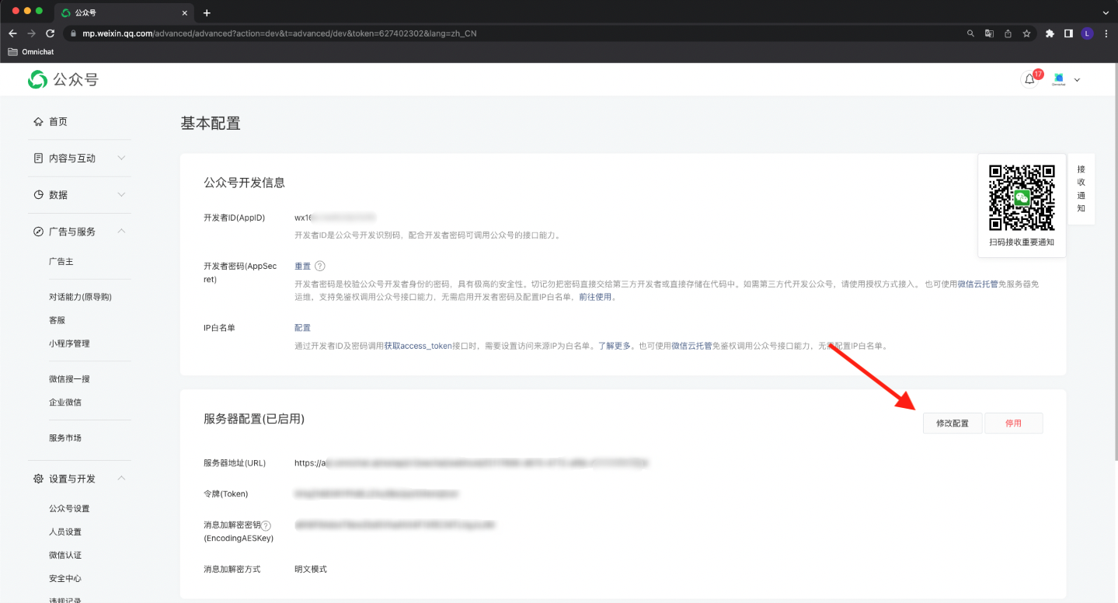Screen dimensions: 1118x603
Task: Bookmark page with the star icon
Action: (1026, 33)
